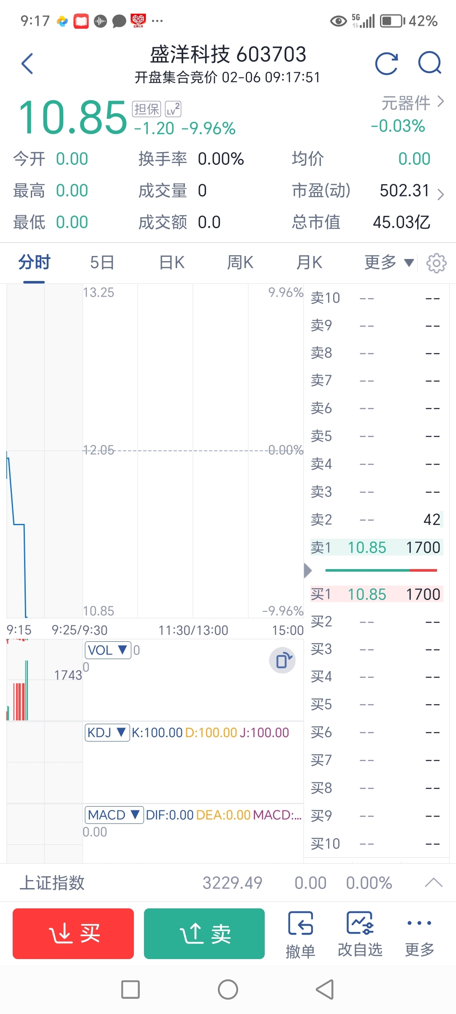This screenshot has height=1014, width=456.
Task: Collapse order book with triangle arrow
Action: (308, 570)
